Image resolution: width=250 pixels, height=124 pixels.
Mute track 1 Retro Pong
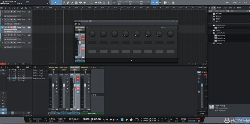click(6, 12)
